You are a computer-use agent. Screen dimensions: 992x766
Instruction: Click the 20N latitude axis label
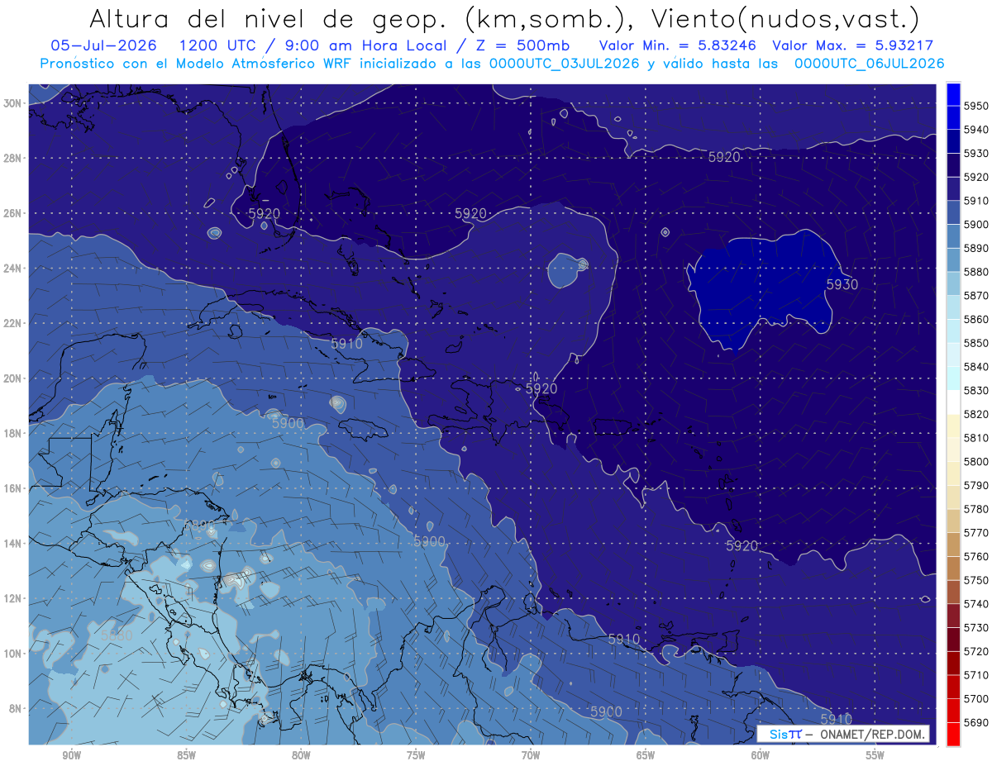tap(12, 378)
